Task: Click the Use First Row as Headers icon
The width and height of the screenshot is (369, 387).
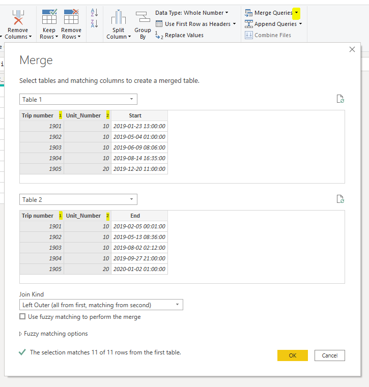Action: pyautogui.click(x=159, y=24)
